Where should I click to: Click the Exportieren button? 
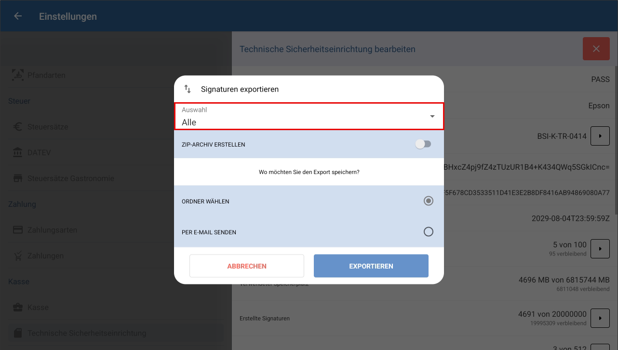click(371, 266)
